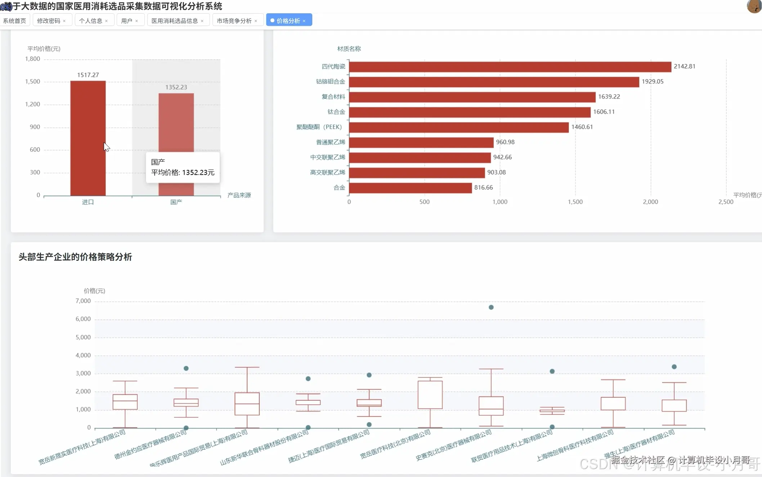Click the 0% progress badge in the header
The width and height of the screenshot is (762, 477).
tap(5, 7)
